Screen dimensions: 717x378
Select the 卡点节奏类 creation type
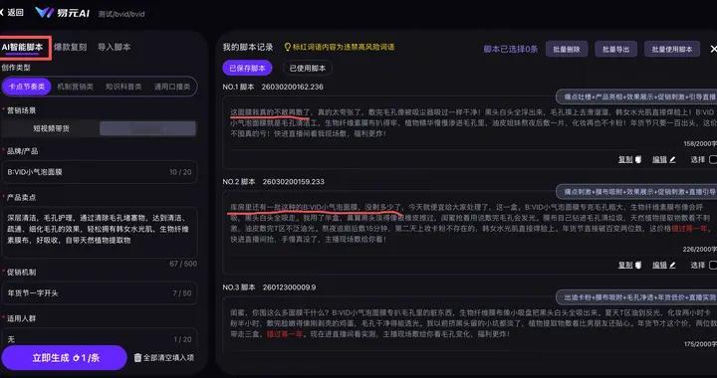point(27,87)
